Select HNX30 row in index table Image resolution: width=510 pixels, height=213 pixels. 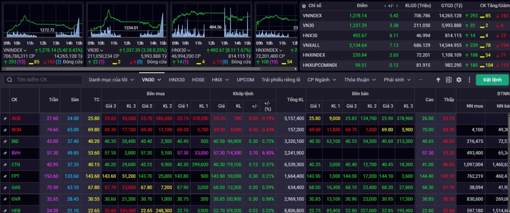[405, 35]
